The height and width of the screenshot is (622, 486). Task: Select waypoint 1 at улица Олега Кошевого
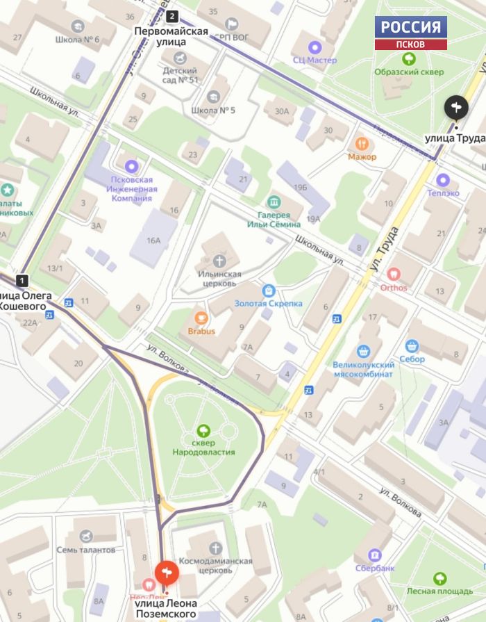pos(22,281)
